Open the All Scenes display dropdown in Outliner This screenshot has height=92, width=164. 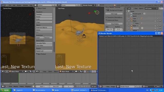(151, 8)
